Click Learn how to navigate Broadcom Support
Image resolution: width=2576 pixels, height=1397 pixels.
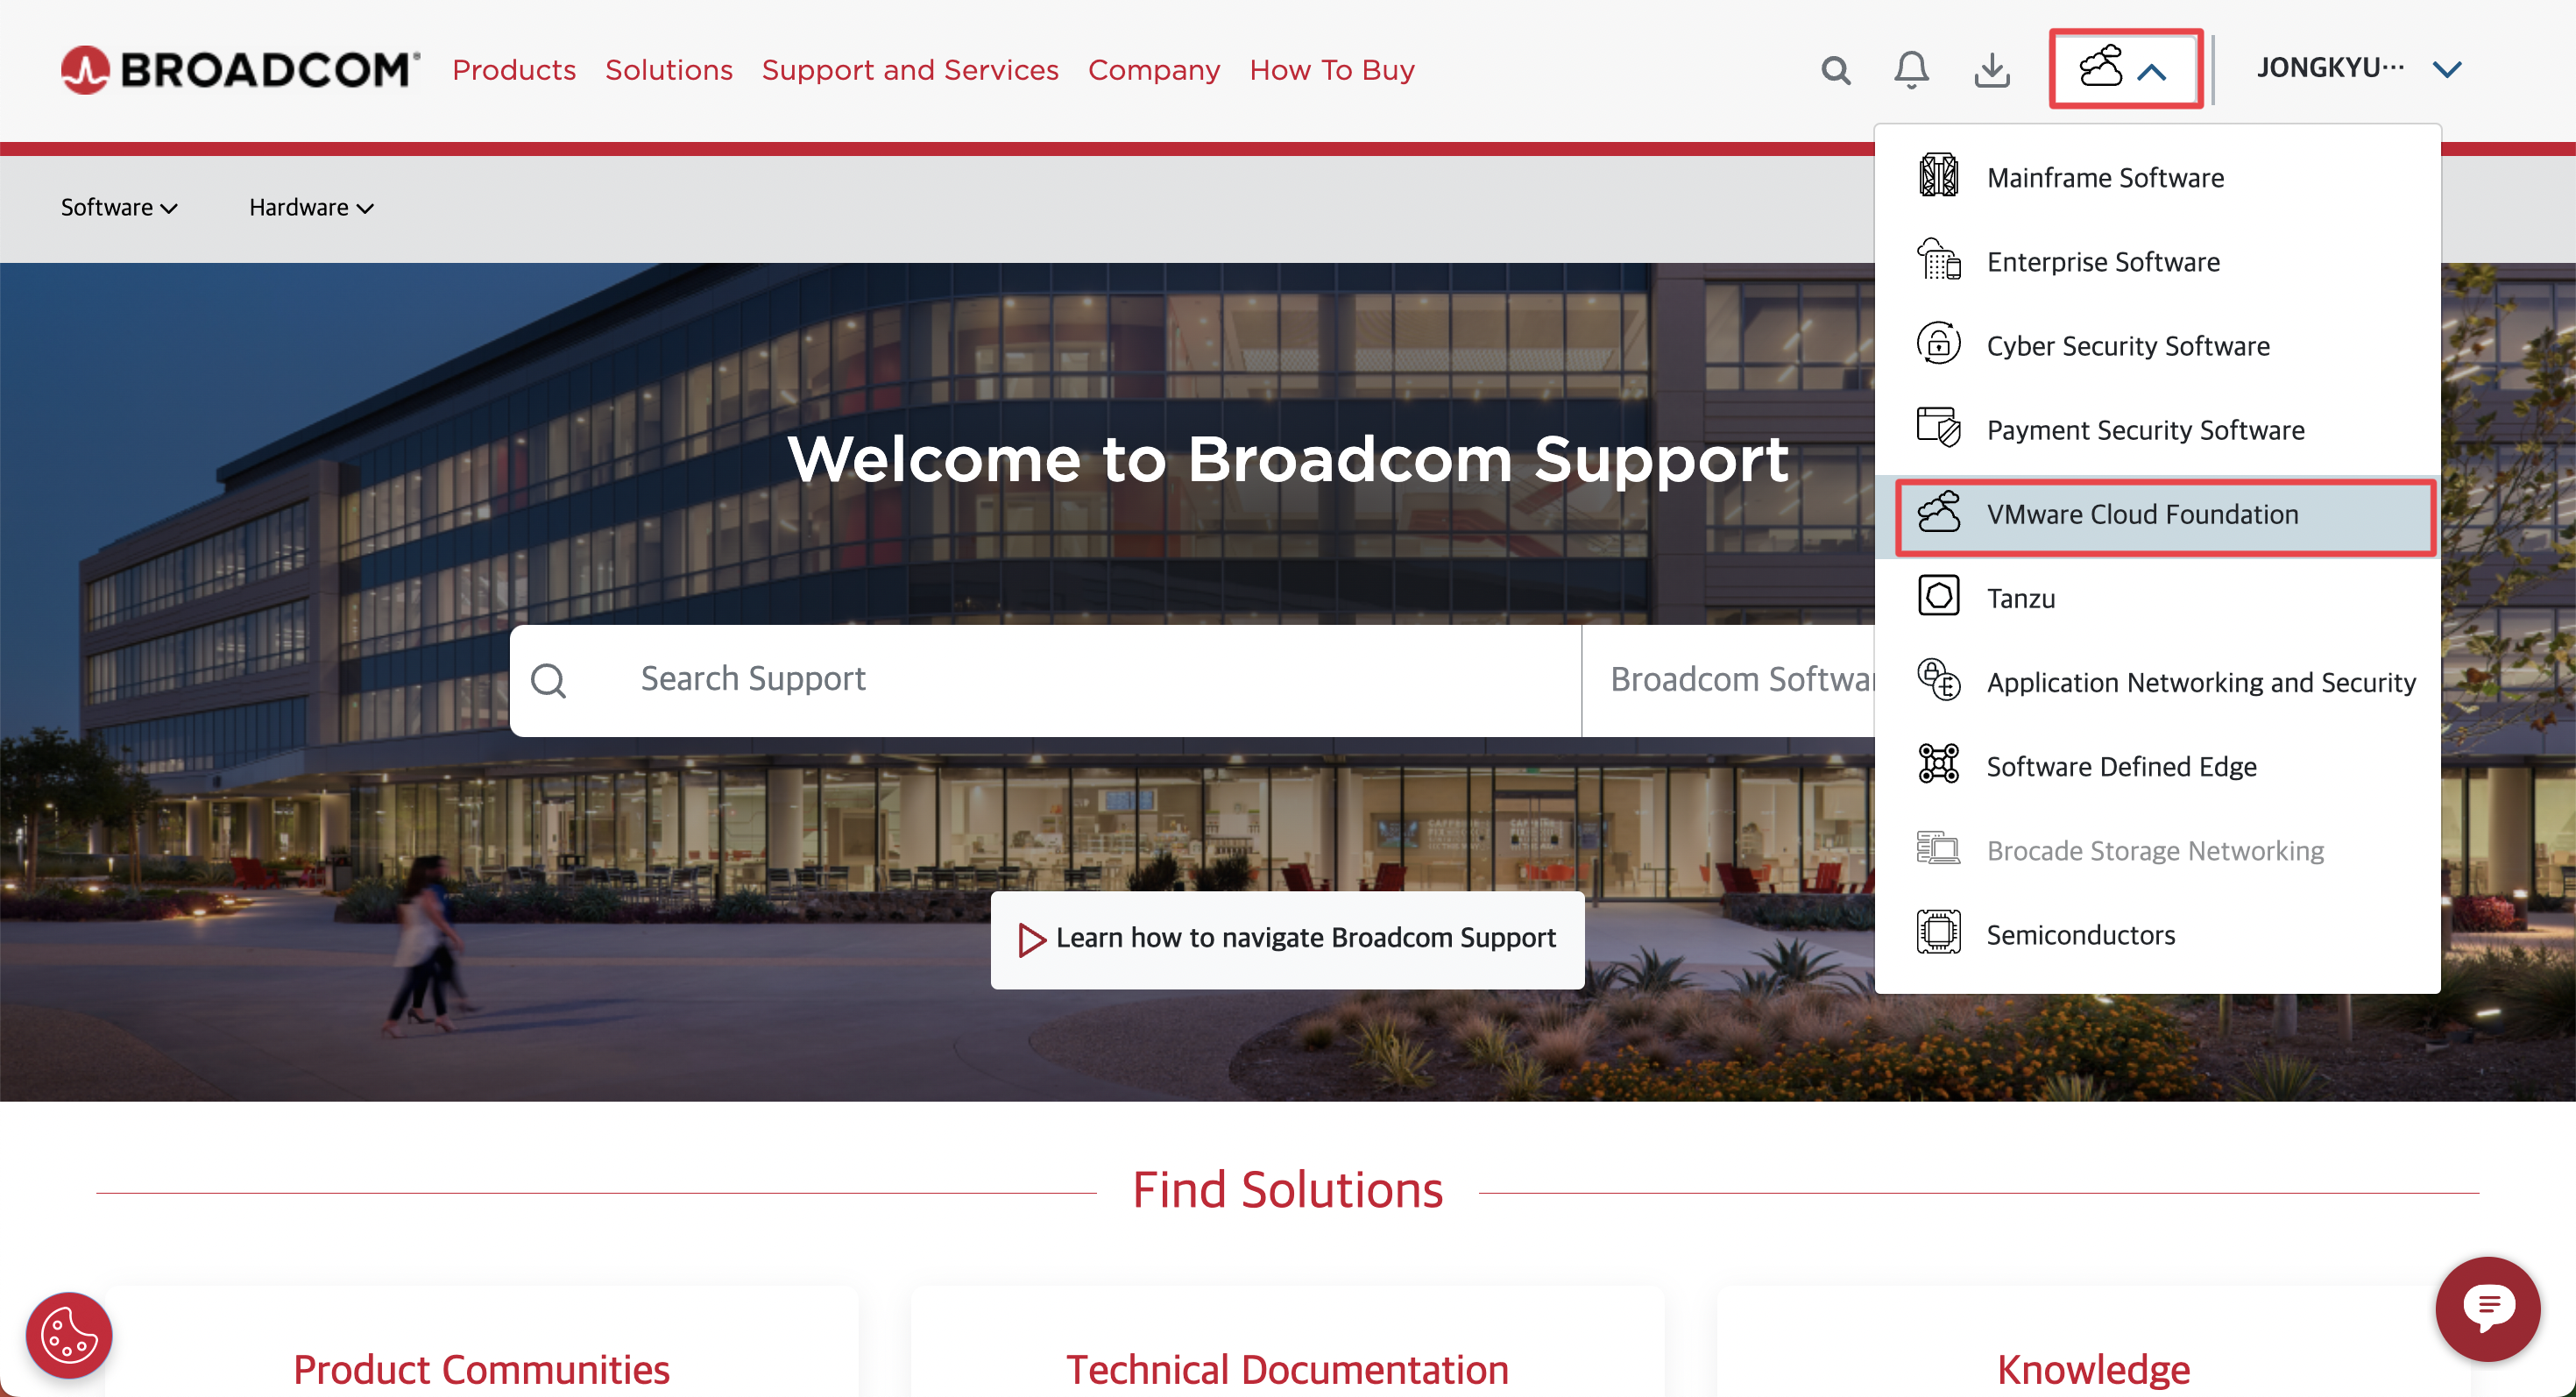click(x=1286, y=936)
